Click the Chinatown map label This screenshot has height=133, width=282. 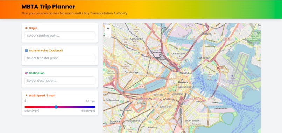pyautogui.click(x=177, y=94)
